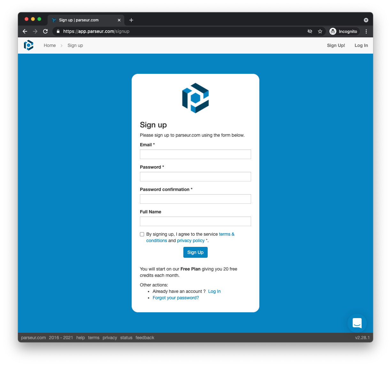Close the Sign up | parseur.com tab

[x=119, y=20]
